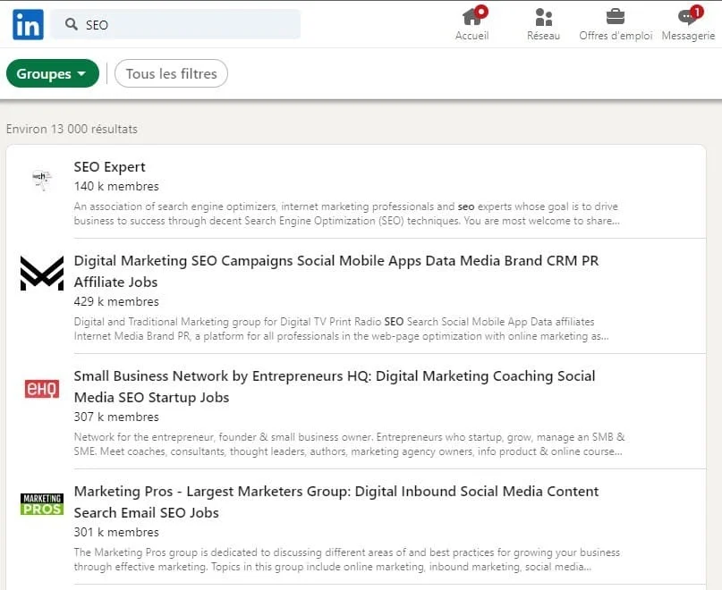Focus the SEO search field
Image resolution: width=722 pixels, height=590 pixels.
point(175,24)
